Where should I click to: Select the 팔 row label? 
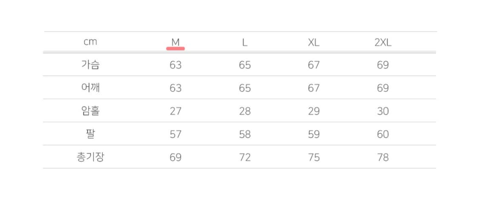[x=90, y=134]
